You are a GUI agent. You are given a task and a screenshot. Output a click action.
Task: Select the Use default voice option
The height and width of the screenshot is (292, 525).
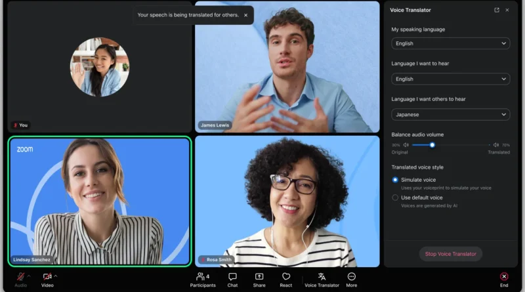point(395,198)
